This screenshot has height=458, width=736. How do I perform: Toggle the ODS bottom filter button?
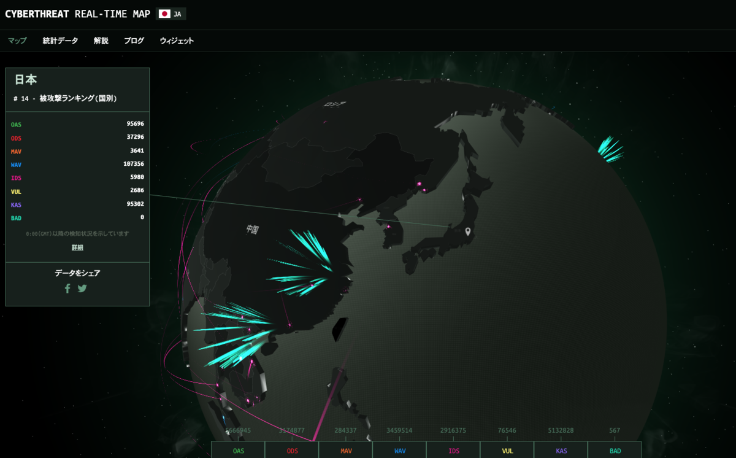point(292,450)
